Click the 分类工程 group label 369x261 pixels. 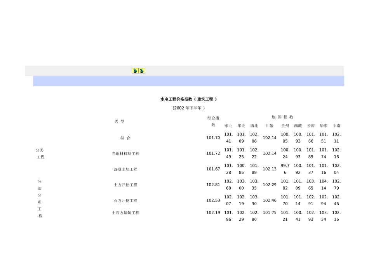pyautogui.click(x=40, y=154)
